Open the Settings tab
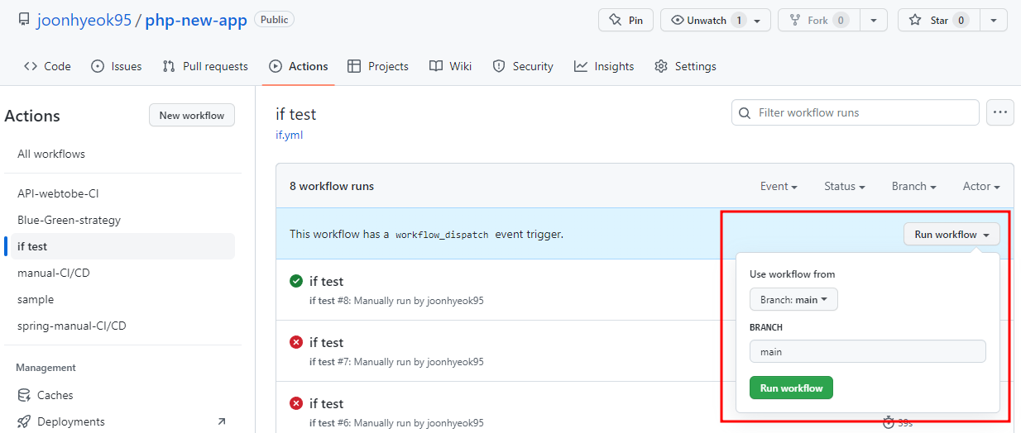 pos(685,66)
